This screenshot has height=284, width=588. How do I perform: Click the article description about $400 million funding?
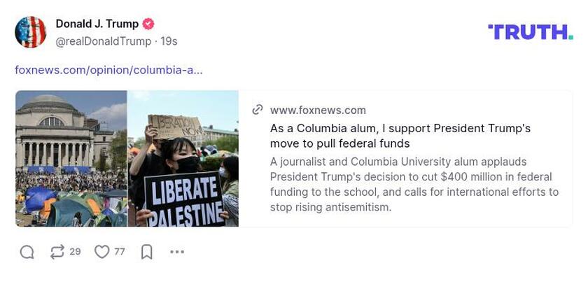(x=414, y=184)
